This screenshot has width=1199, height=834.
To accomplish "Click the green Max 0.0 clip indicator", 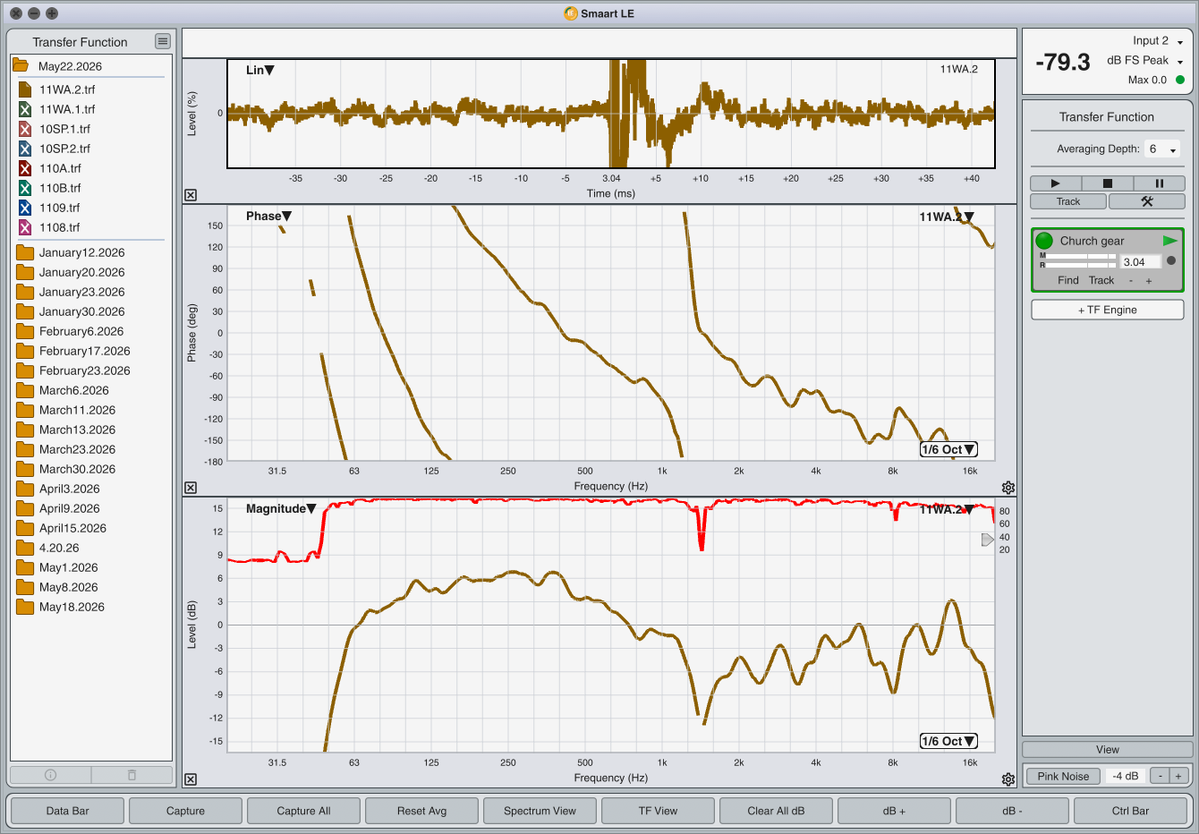I will point(1179,80).
